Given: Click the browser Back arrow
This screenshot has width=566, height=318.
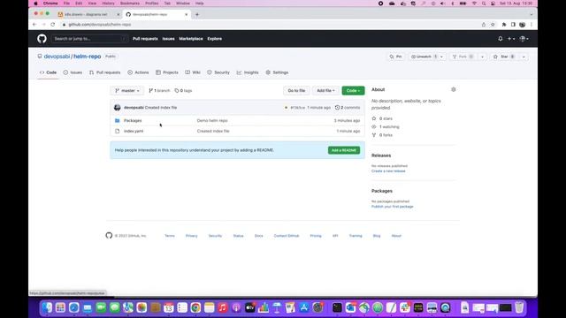Looking at the screenshot, I should tap(34, 25).
